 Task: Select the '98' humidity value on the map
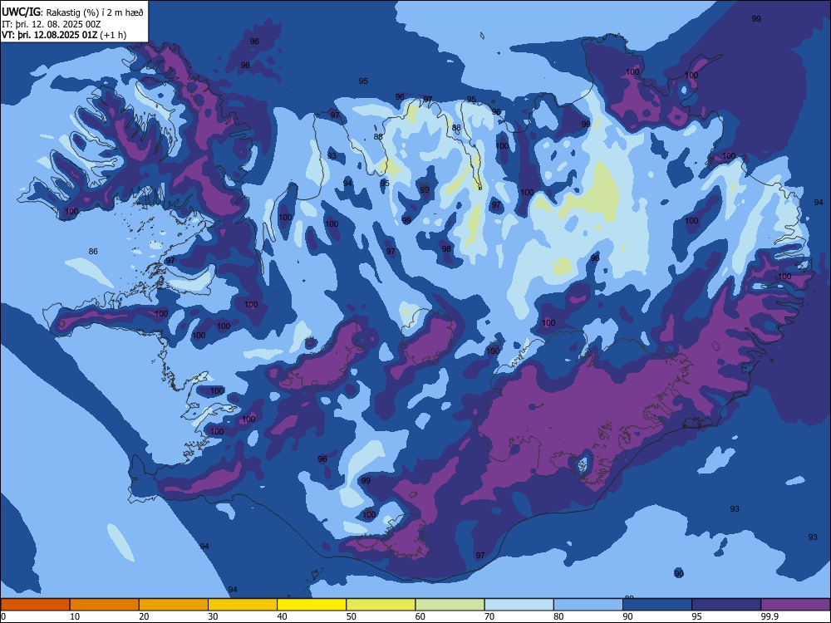446,248
